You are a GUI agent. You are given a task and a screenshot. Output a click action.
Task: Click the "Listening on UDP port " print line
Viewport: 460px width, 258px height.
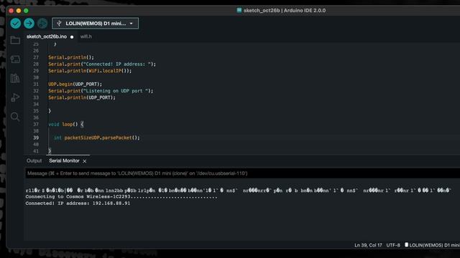pos(101,91)
